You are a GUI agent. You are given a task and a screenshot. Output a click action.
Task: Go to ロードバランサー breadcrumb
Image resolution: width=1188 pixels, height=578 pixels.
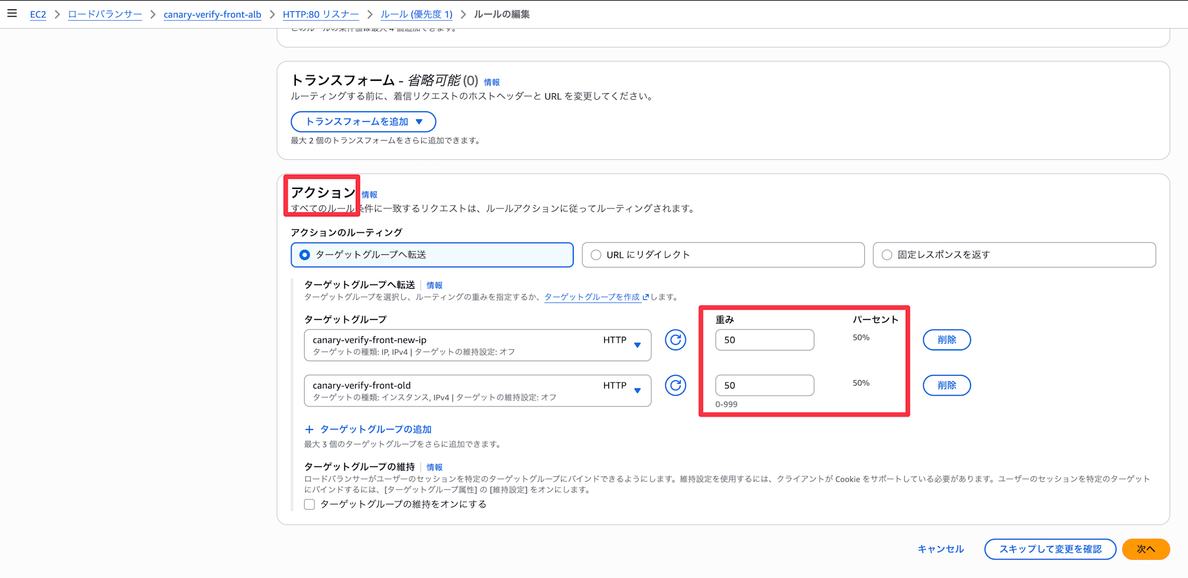(105, 14)
